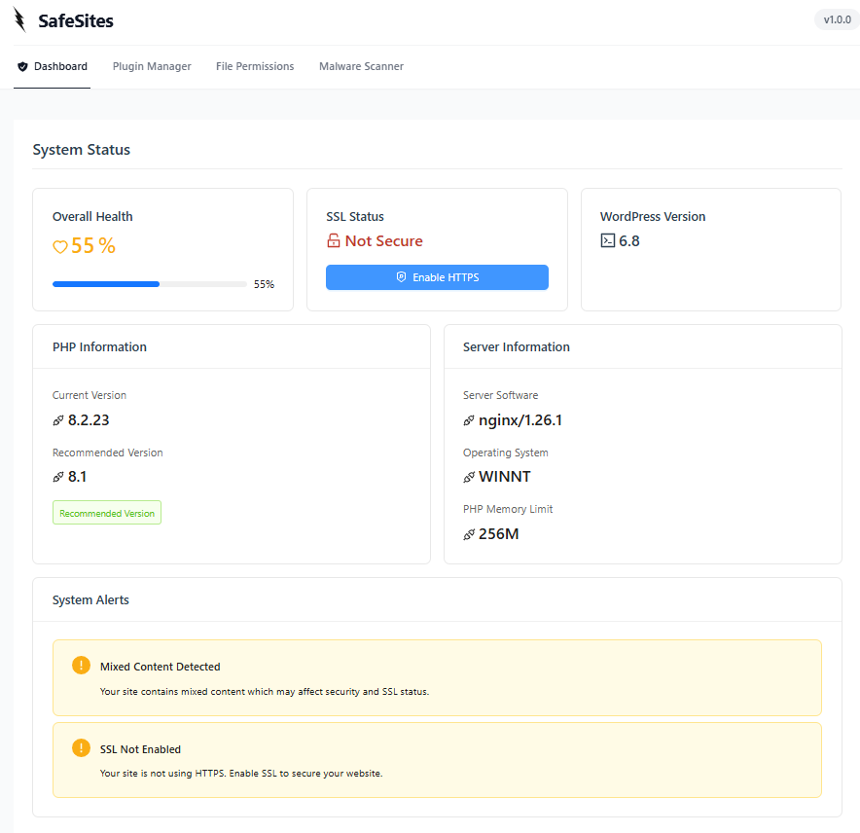Viewport: 860px width, 833px height.
Task: Click the plug icon next to WINNT
Action: tap(469, 477)
